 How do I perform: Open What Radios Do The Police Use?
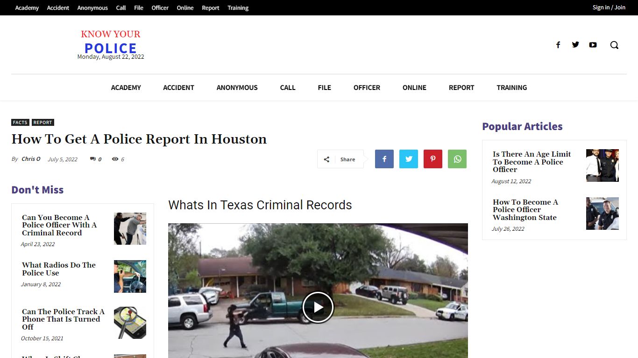click(59, 269)
